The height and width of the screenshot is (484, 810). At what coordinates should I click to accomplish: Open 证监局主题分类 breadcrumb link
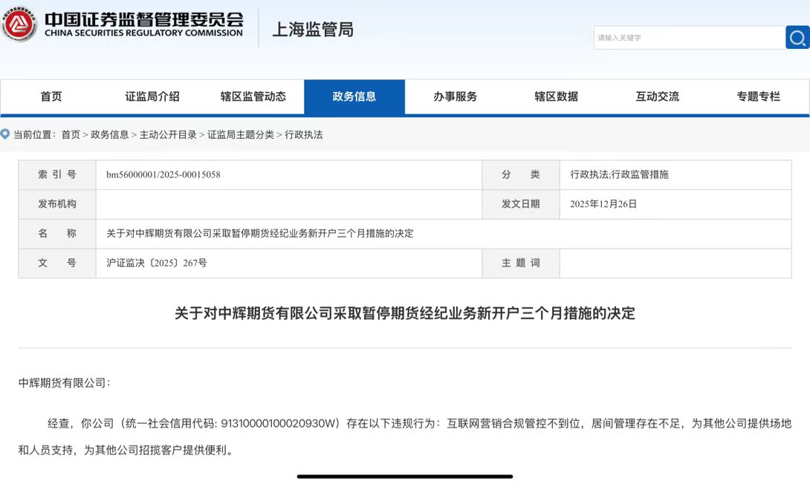[x=241, y=135]
